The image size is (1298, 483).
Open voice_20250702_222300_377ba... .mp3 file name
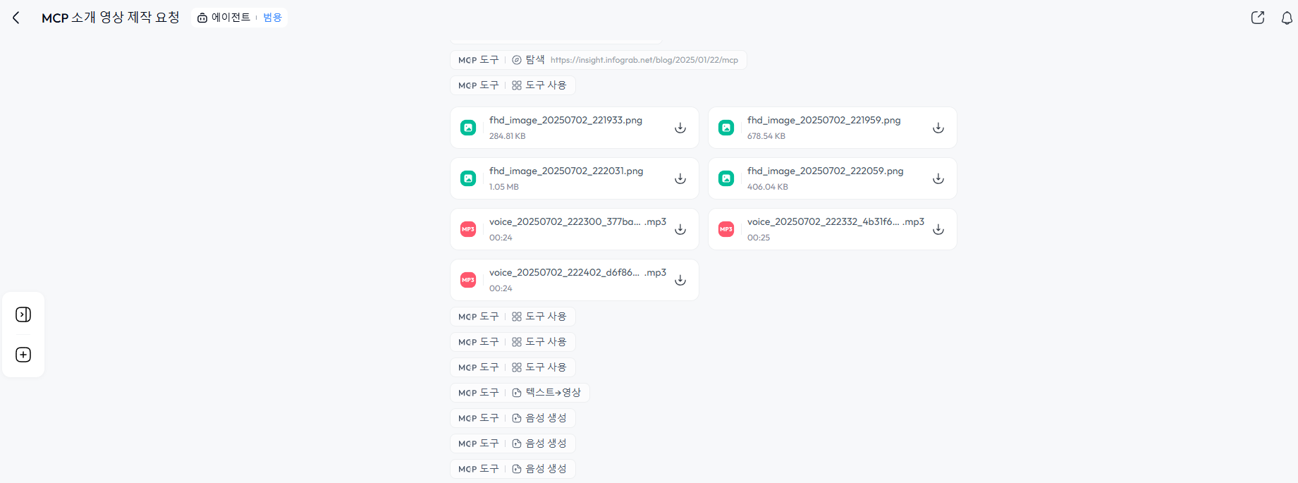(x=577, y=221)
